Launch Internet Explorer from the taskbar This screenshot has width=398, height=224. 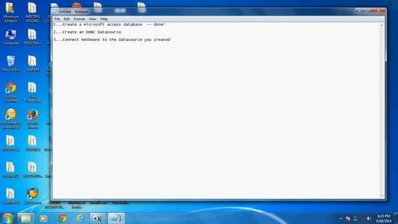80,218
